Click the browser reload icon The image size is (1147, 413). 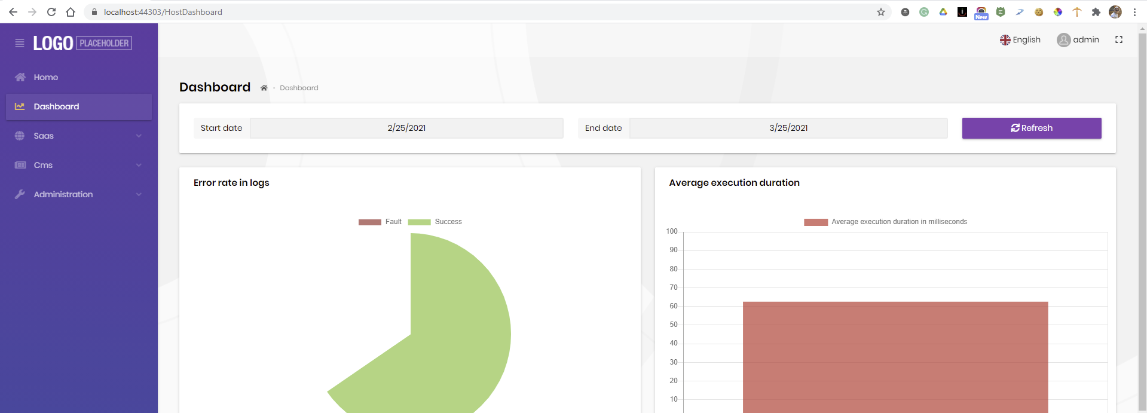click(x=51, y=12)
